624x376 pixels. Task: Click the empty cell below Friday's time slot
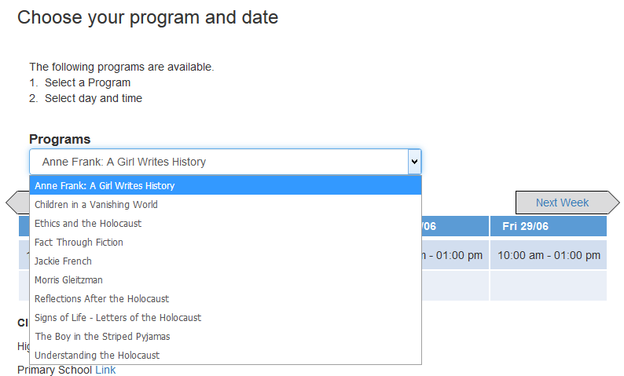[x=549, y=286]
